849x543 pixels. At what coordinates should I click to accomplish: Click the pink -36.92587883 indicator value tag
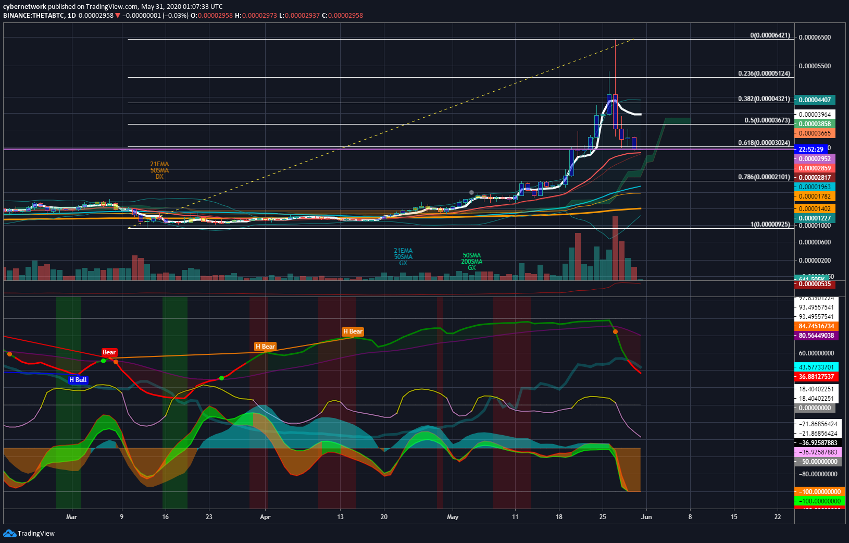pos(817,452)
